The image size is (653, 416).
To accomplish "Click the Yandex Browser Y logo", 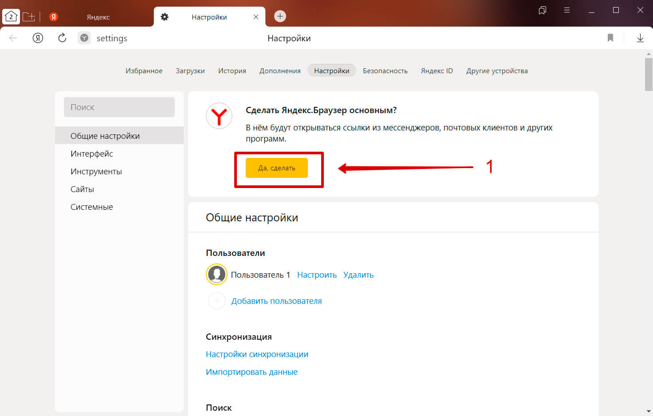I will point(219,116).
